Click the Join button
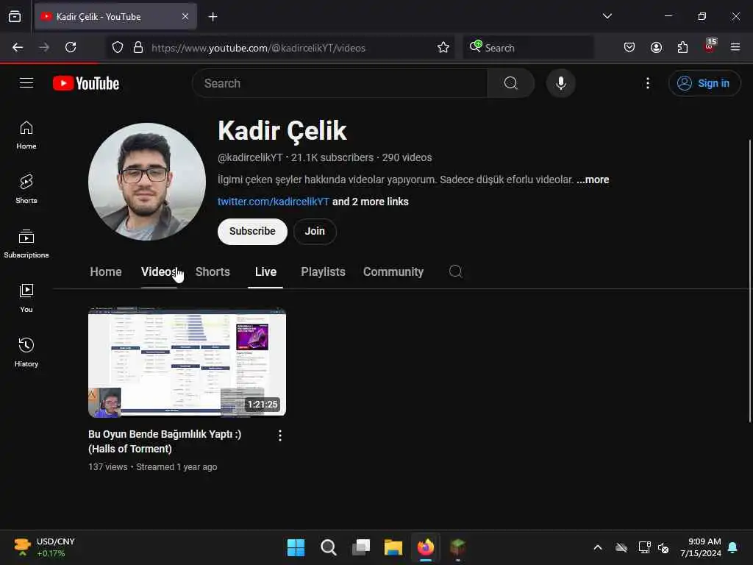This screenshot has height=565, width=753. (315, 231)
